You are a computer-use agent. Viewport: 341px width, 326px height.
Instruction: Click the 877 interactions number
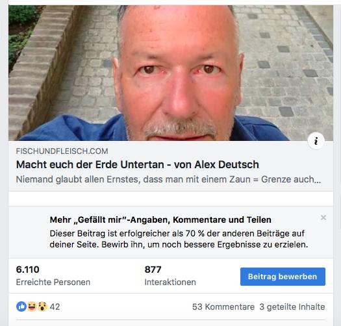(153, 270)
